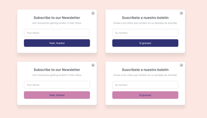Close the Spanish boletín popup with navy button
This screenshot has height=118, width=207.
[x=181, y=13]
